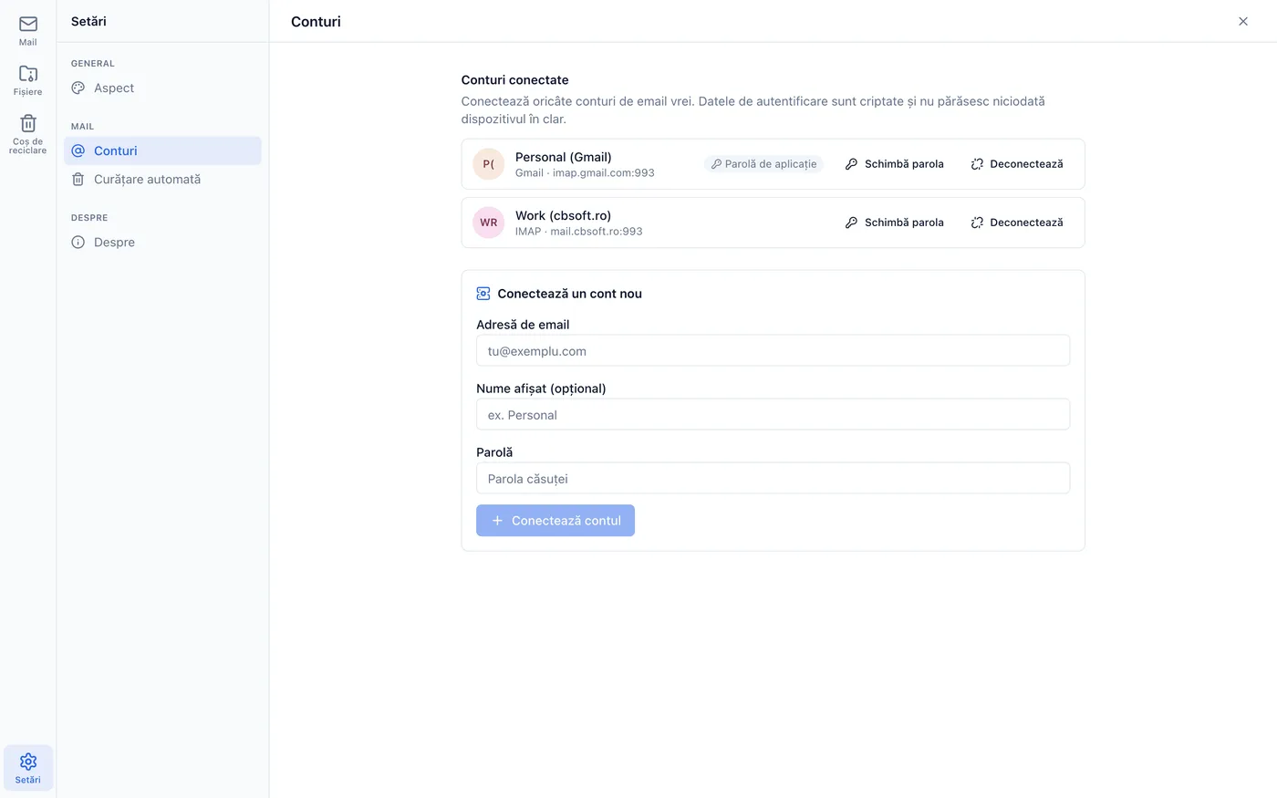Change password for Work (cbsoft.ro) account
Screen dimensions: 1277x798
[895, 223]
